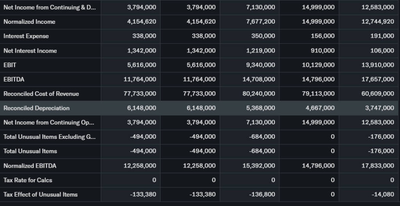Click the EBITDA row label
400x206 pixels.
13,80
